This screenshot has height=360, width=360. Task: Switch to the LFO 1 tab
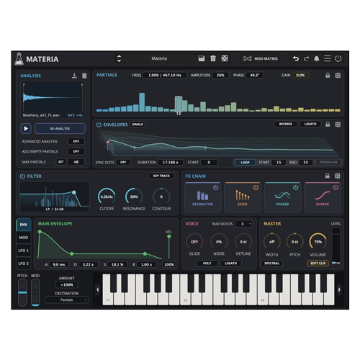pos(24,251)
